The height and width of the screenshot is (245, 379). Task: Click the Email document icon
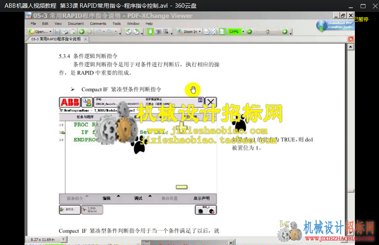[x=73, y=32]
